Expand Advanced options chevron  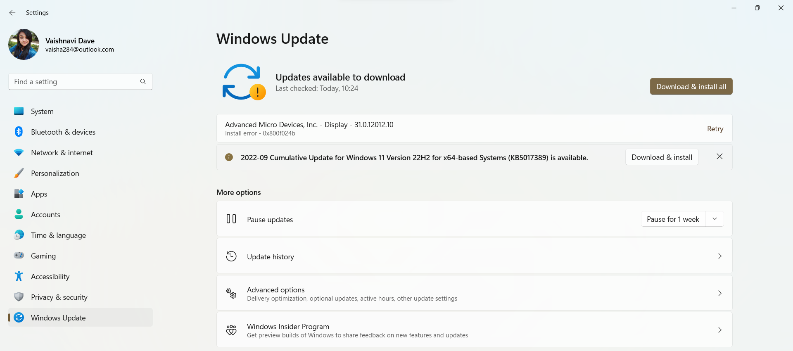click(719, 293)
